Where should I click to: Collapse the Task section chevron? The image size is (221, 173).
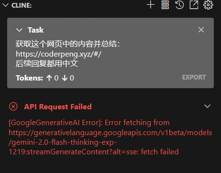point(19,30)
